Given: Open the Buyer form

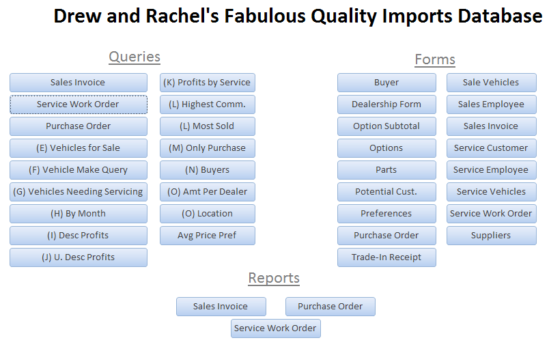Looking at the screenshot, I should 386,83.
